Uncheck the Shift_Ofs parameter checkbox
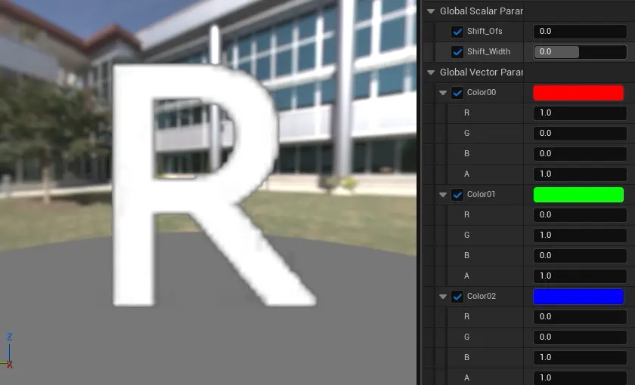The height and width of the screenshot is (385, 635). pos(457,32)
